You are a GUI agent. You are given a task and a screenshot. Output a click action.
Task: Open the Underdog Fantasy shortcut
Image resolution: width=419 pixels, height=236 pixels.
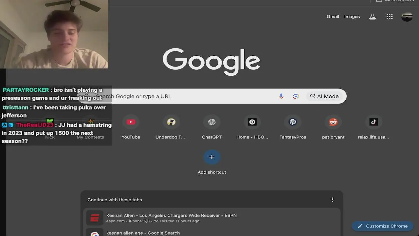point(170,128)
